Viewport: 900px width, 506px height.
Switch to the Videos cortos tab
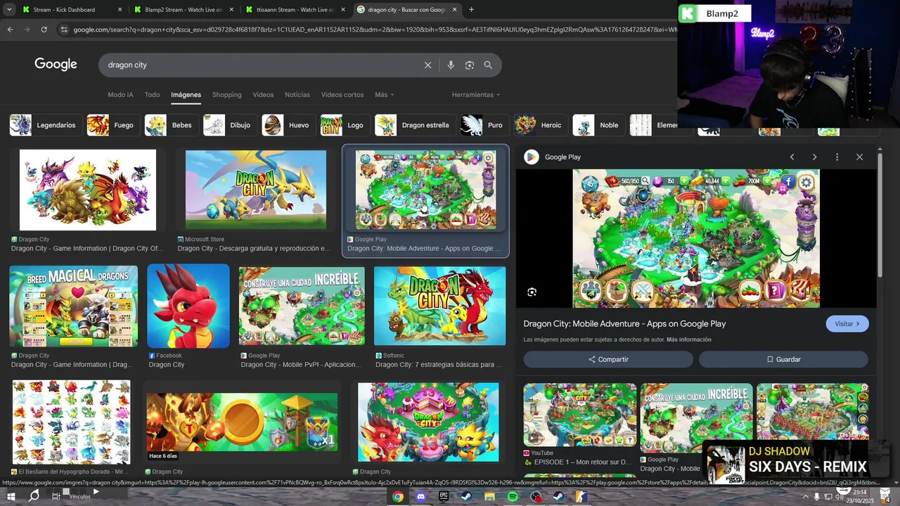click(342, 95)
